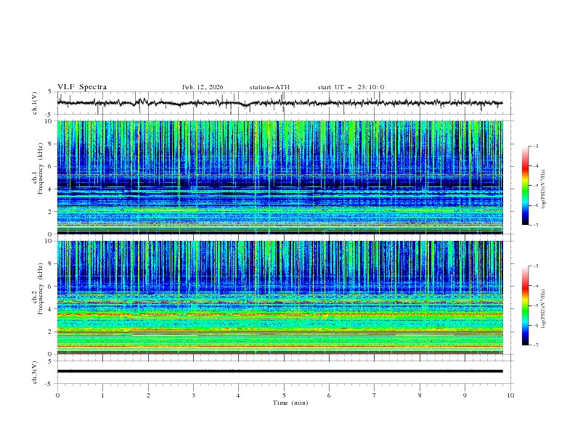Click the time axis tick label "1"
Screen dimensions: 575x444
pos(102,395)
